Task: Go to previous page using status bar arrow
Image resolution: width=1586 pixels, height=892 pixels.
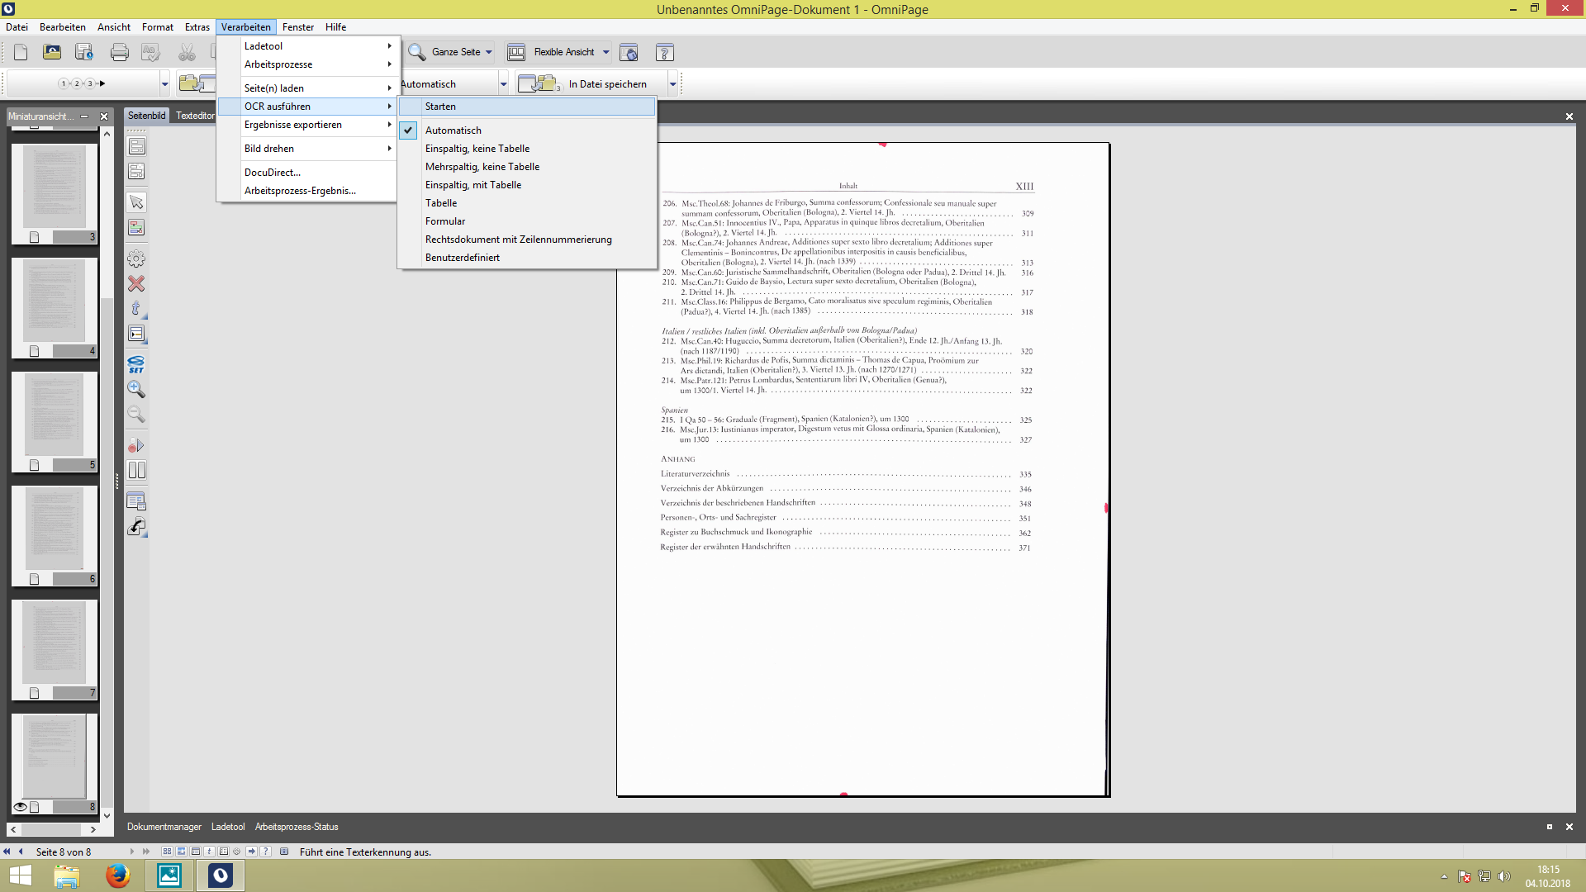Action: click(21, 852)
